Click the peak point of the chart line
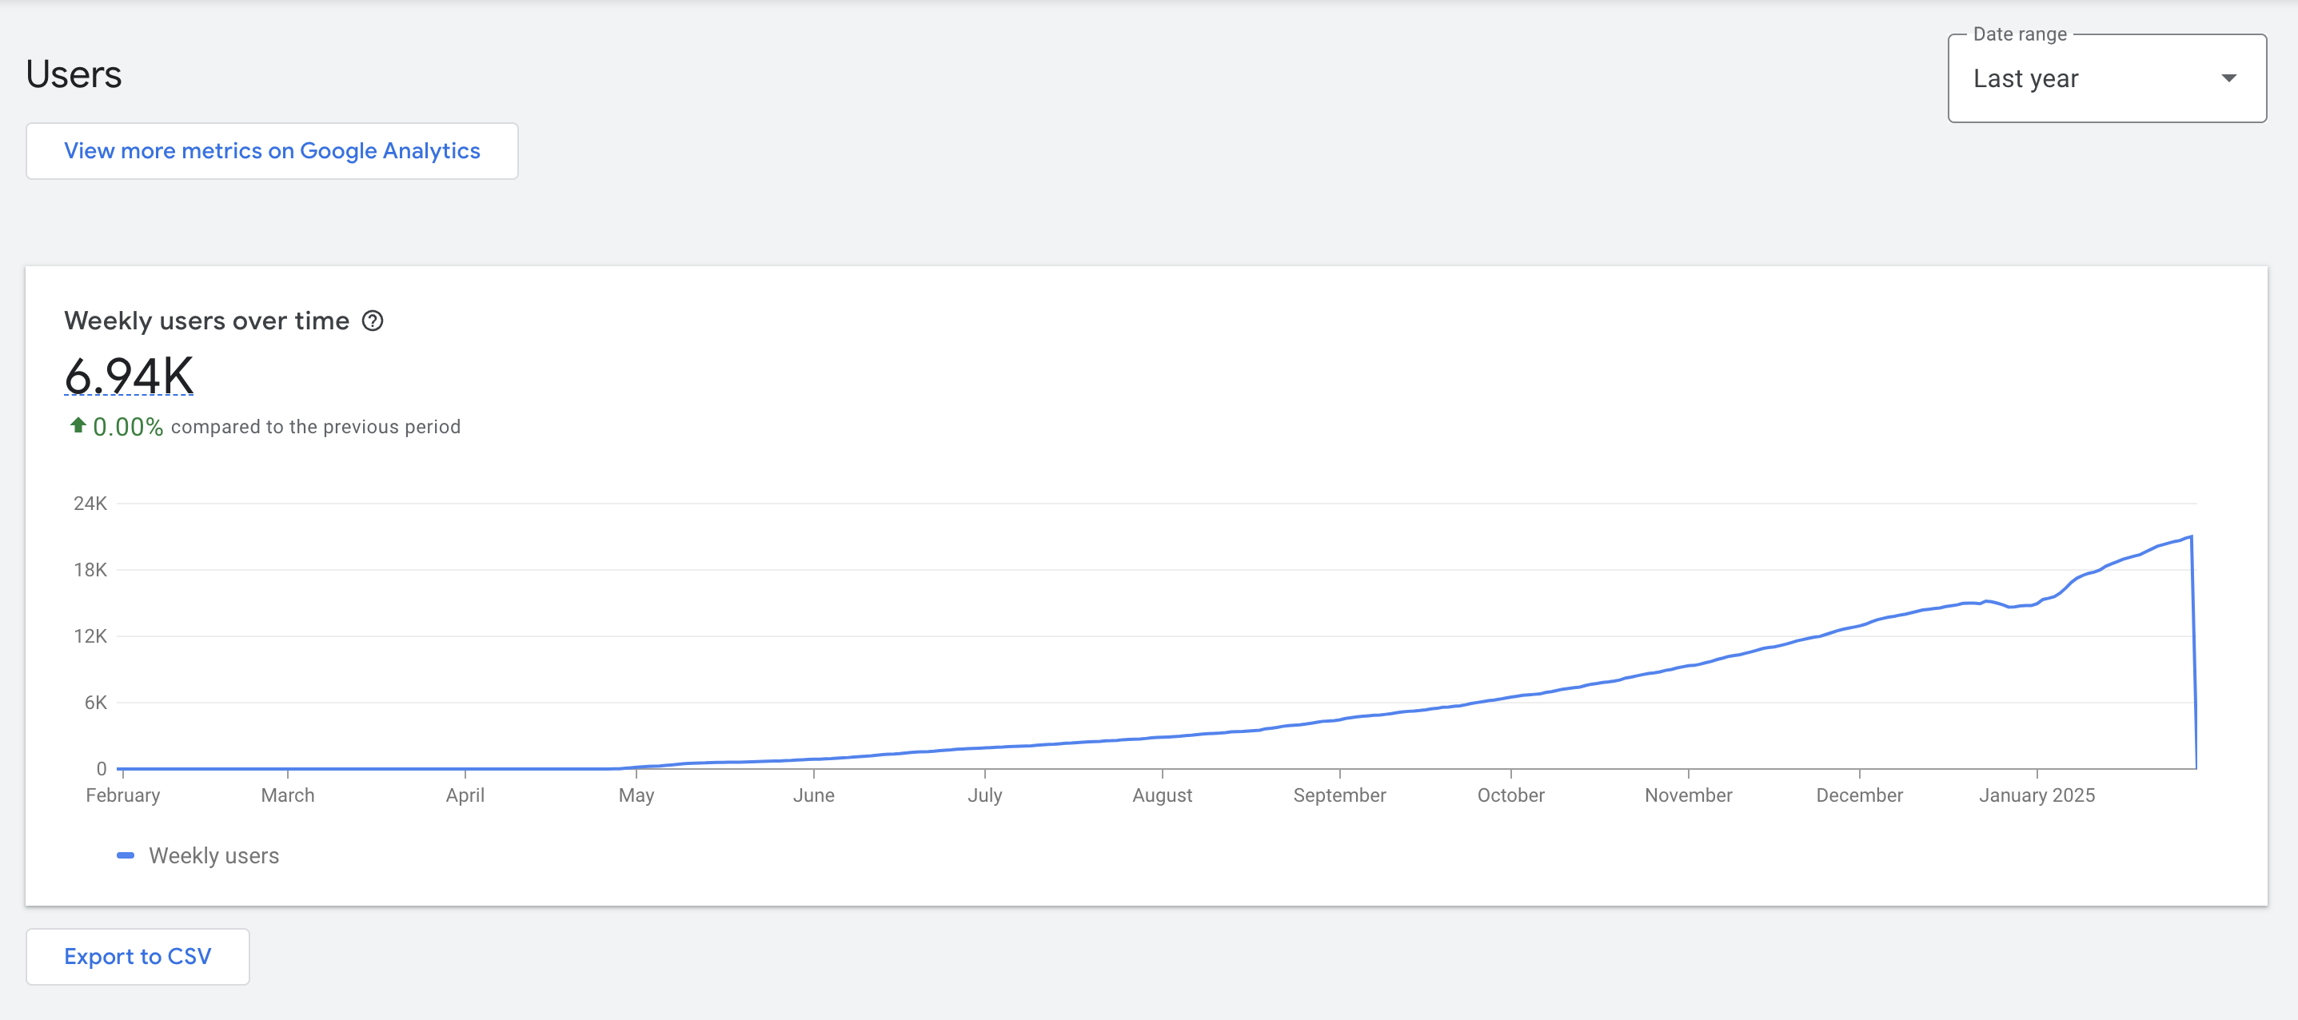 tap(2190, 536)
